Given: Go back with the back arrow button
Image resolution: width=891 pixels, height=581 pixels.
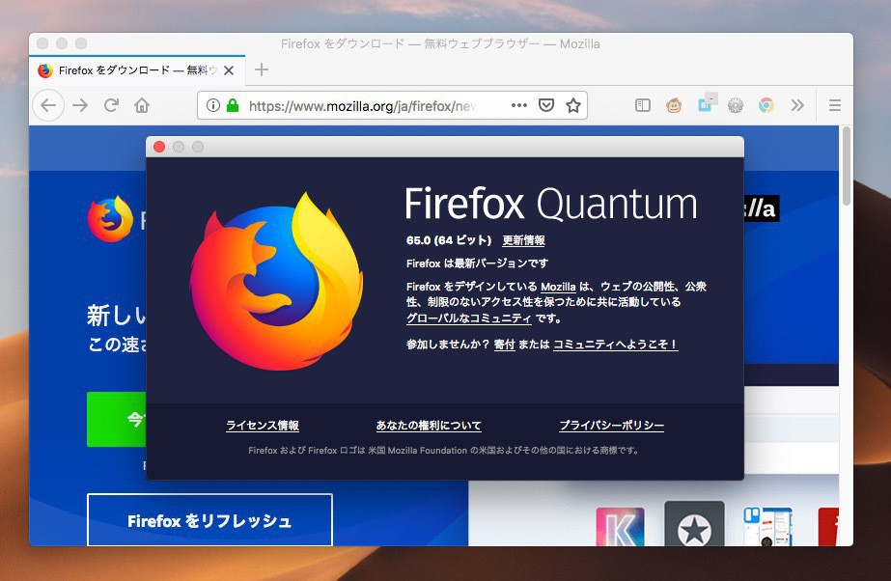Looking at the screenshot, I should tap(48, 105).
